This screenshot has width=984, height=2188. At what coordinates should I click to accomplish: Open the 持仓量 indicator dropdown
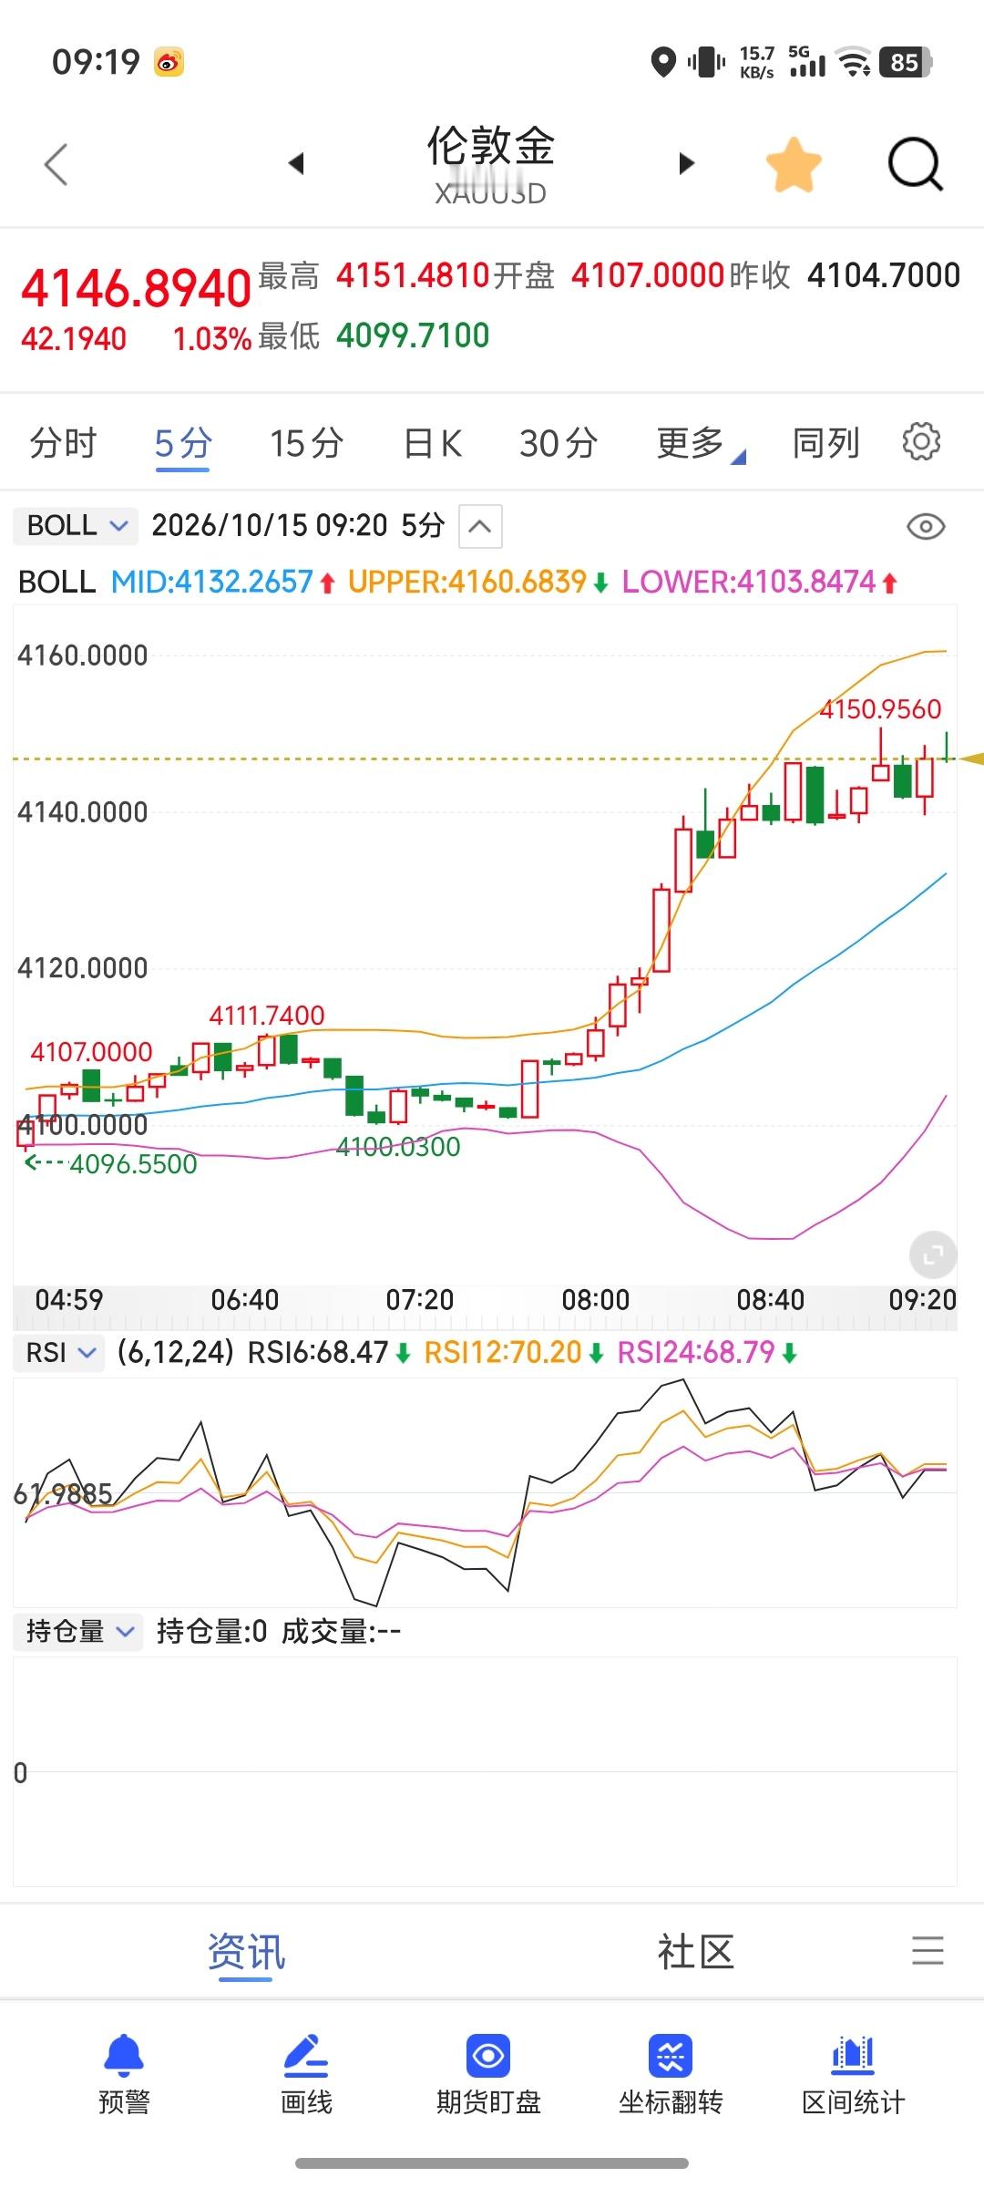click(77, 1631)
